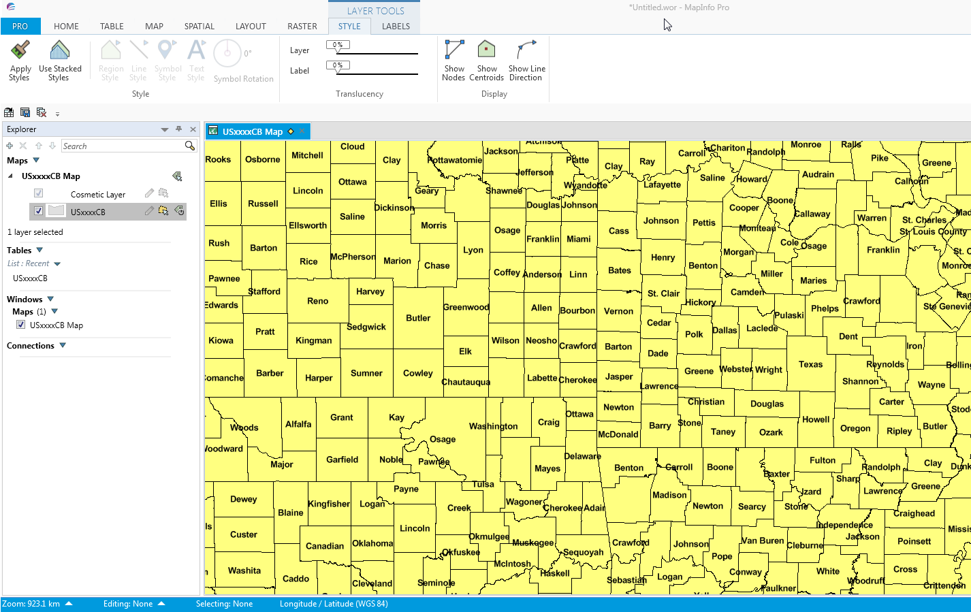Open the List: Recent dropdown
Image resolution: width=971 pixels, height=612 pixels.
pyautogui.click(x=57, y=263)
